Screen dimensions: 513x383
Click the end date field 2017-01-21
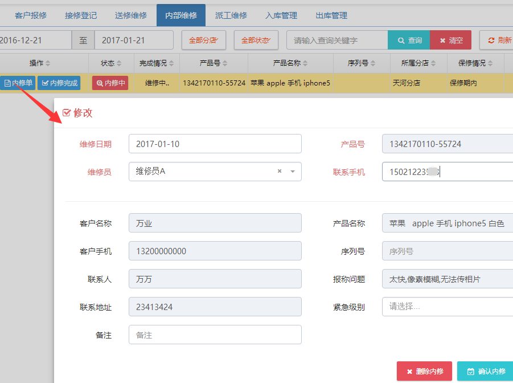coord(134,40)
